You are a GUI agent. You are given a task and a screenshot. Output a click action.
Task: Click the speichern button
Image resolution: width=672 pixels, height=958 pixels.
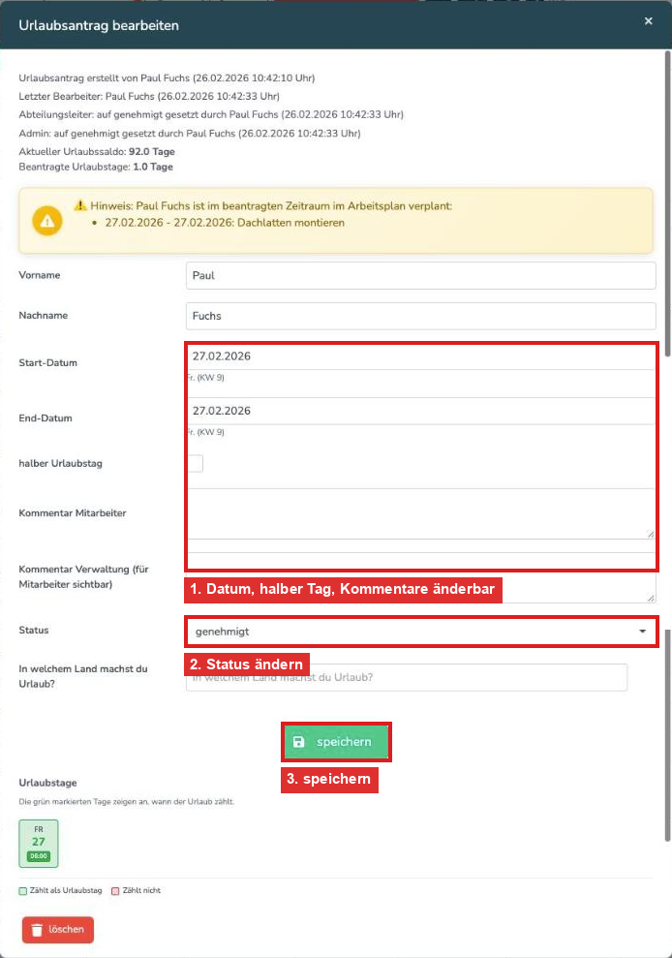pos(336,742)
